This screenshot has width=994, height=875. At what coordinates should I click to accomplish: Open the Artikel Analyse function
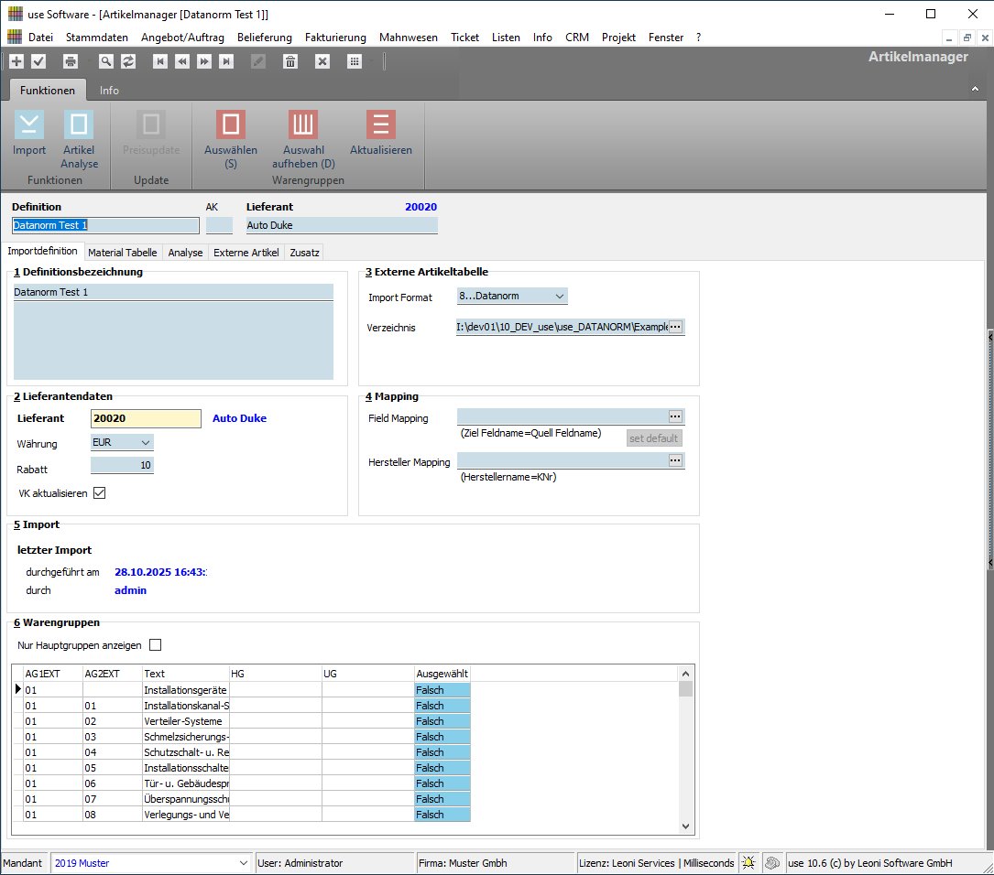[x=79, y=125]
